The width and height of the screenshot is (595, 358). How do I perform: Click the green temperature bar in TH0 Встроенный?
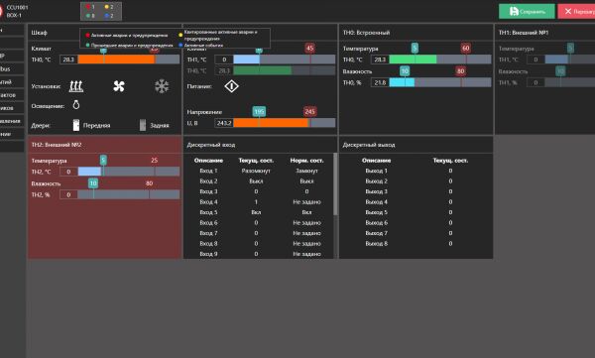(413, 60)
